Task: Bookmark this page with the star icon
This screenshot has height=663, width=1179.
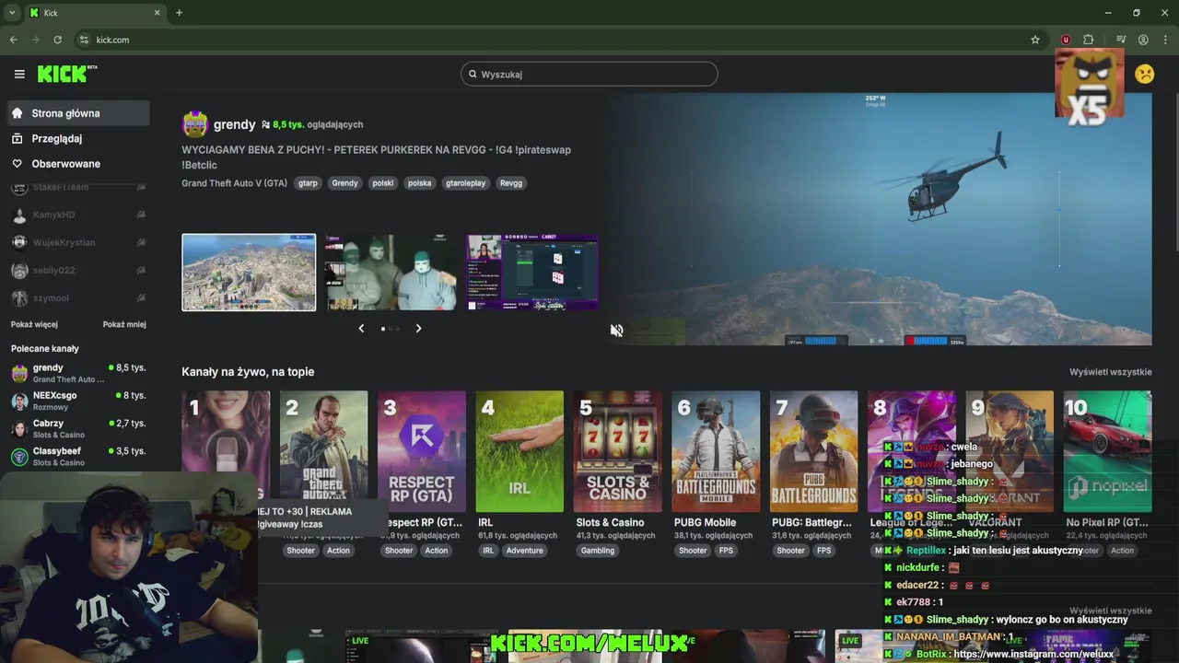Action: point(1035,40)
